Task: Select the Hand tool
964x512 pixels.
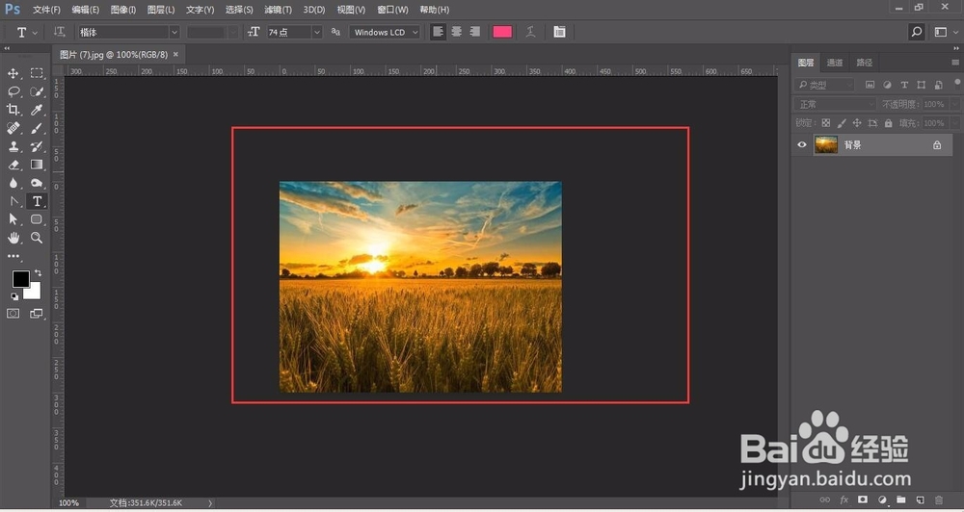Action: pyautogui.click(x=13, y=238)
